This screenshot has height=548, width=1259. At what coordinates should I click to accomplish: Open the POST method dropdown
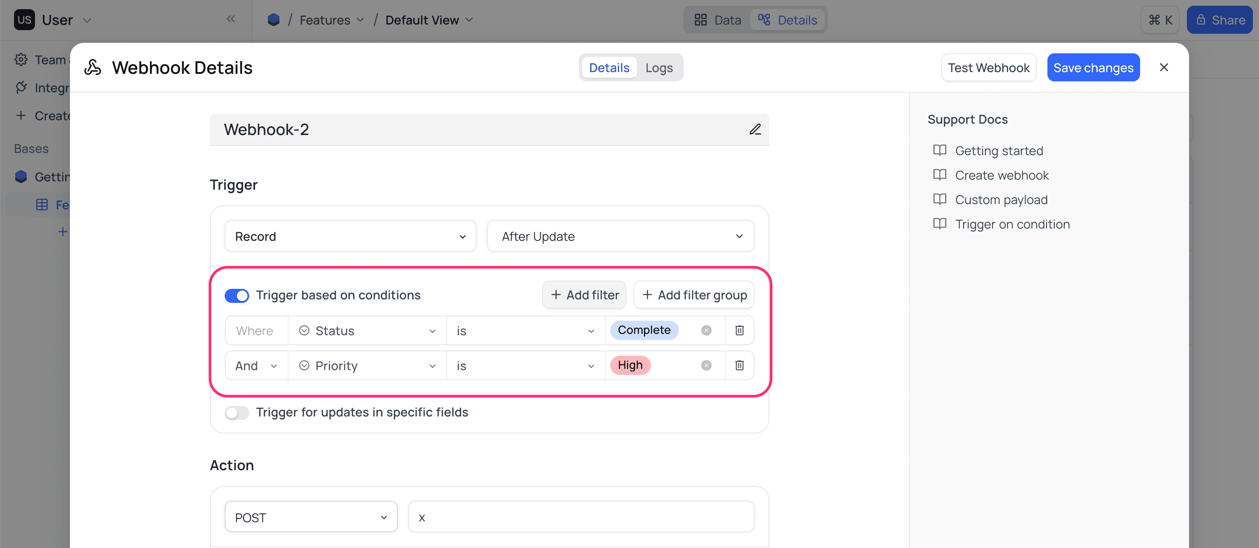(311, 517)
